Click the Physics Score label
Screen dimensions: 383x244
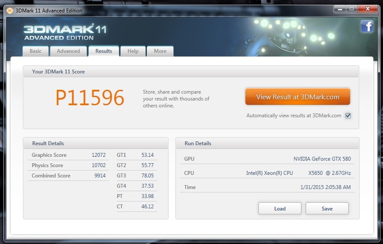click(47, 165)
